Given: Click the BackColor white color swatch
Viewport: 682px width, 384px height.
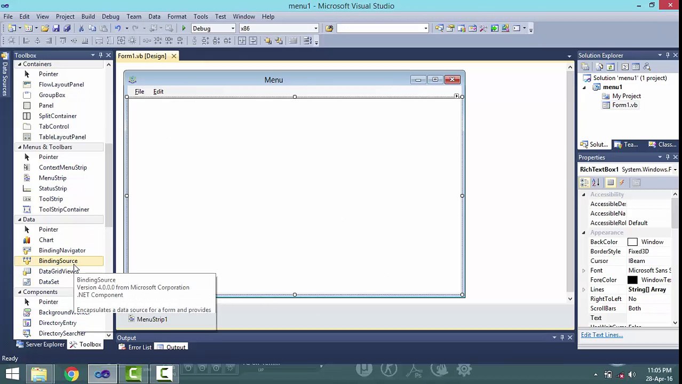Looking at the screenshot, I should [x=632, y=242].
